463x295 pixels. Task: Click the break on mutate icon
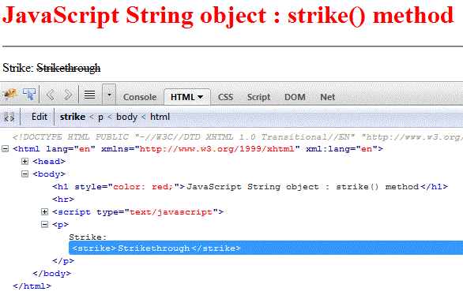tap(9, 117)
